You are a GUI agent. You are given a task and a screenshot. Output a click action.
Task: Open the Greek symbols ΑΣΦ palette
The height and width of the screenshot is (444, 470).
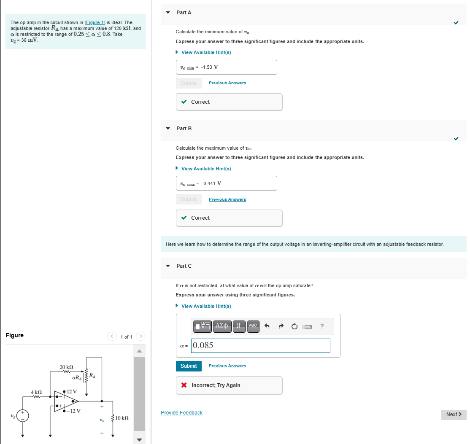coord(222,326)
